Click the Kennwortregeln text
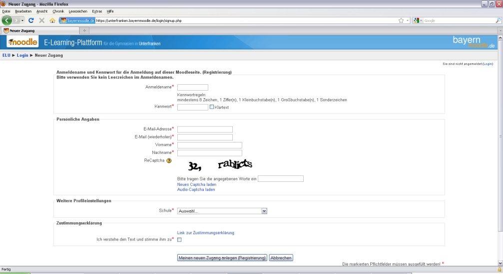The width and height of the screenshot is (503, 274). [191, 95]
